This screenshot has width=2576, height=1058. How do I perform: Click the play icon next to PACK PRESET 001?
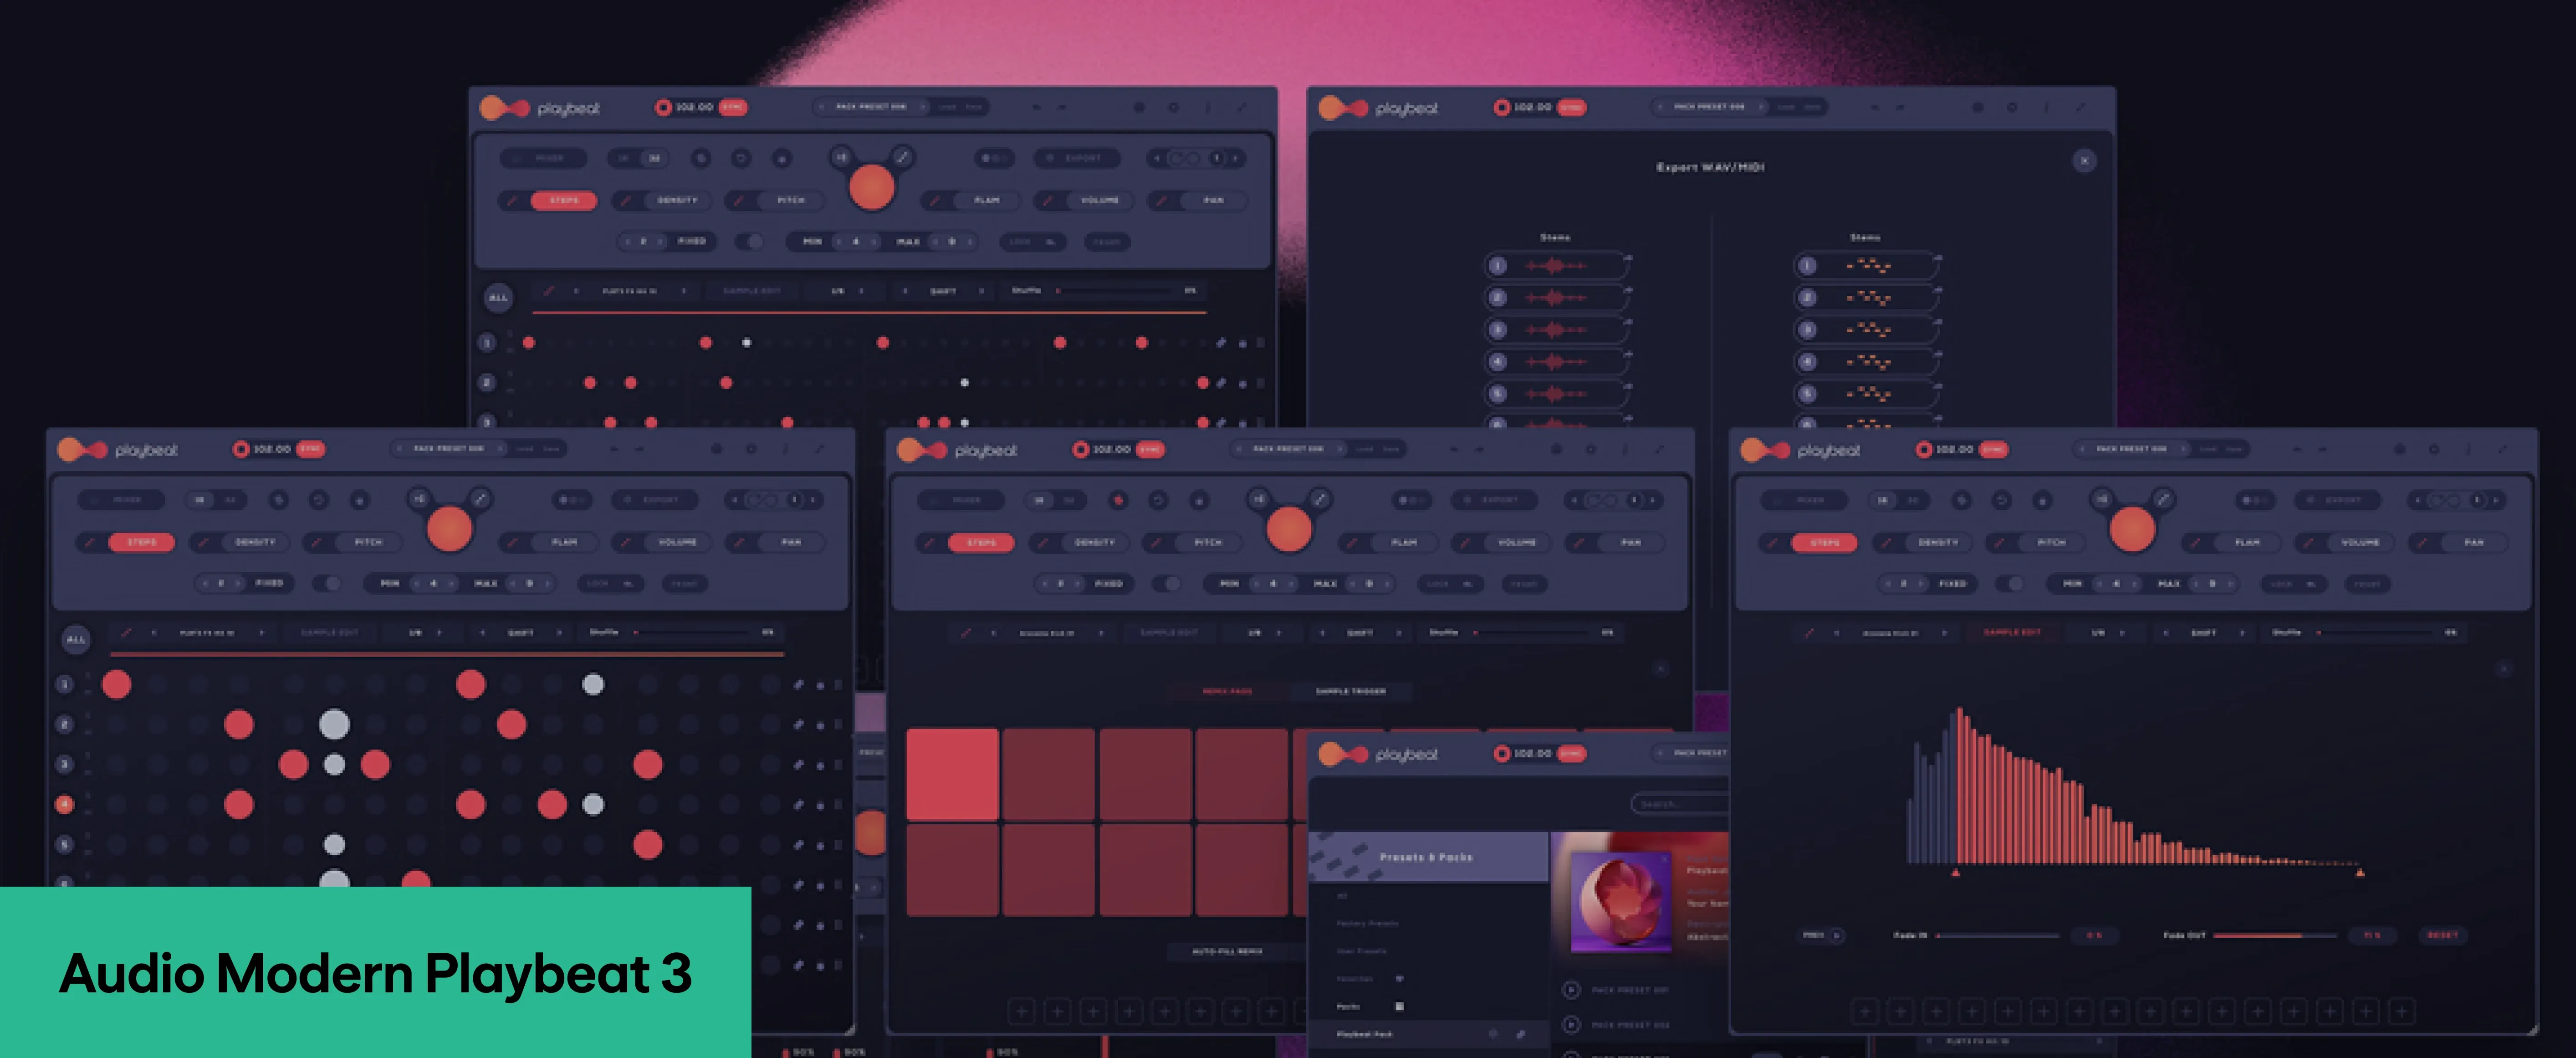(1571, 990)
